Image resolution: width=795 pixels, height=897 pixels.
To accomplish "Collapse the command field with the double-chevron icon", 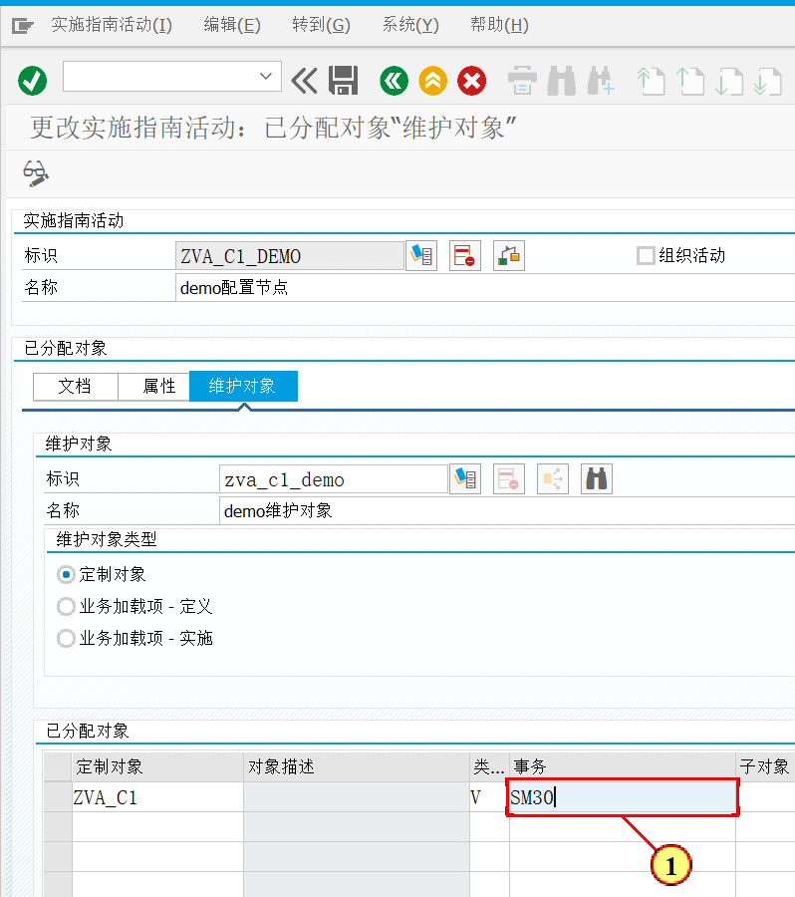I will 304,80.
